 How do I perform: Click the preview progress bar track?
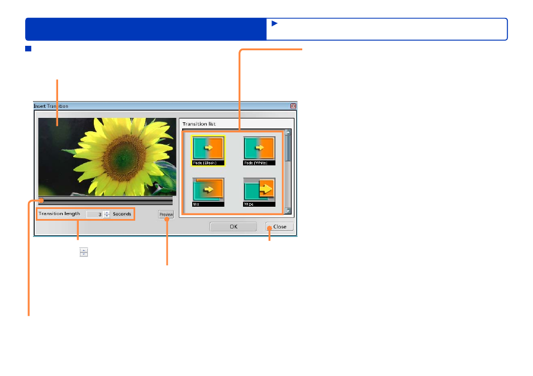[x=106, y=201]
